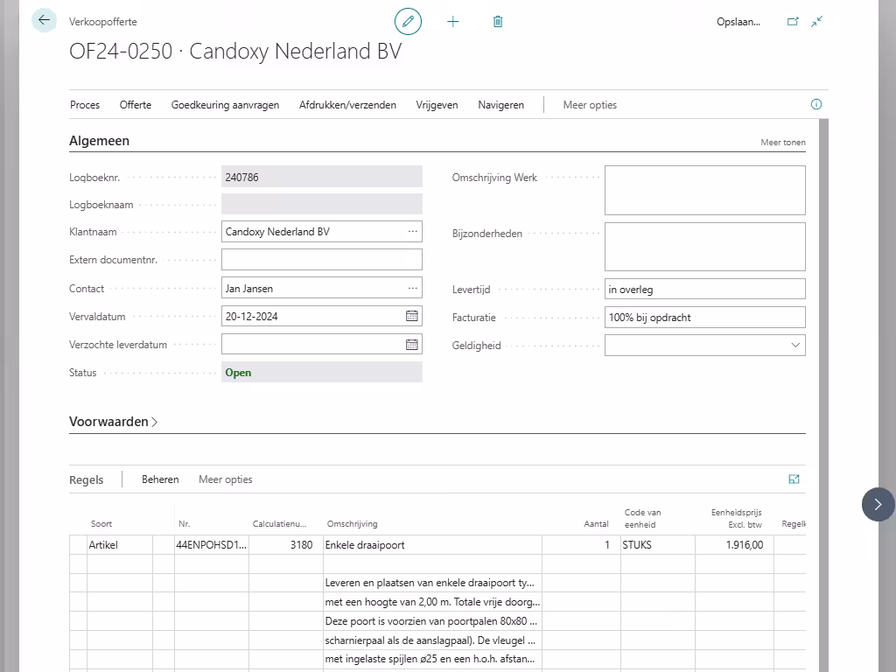Expand the Voorwaarden section
Image resolution: width=896 pixels, height=672 pixels.
[x=113, y=422]
